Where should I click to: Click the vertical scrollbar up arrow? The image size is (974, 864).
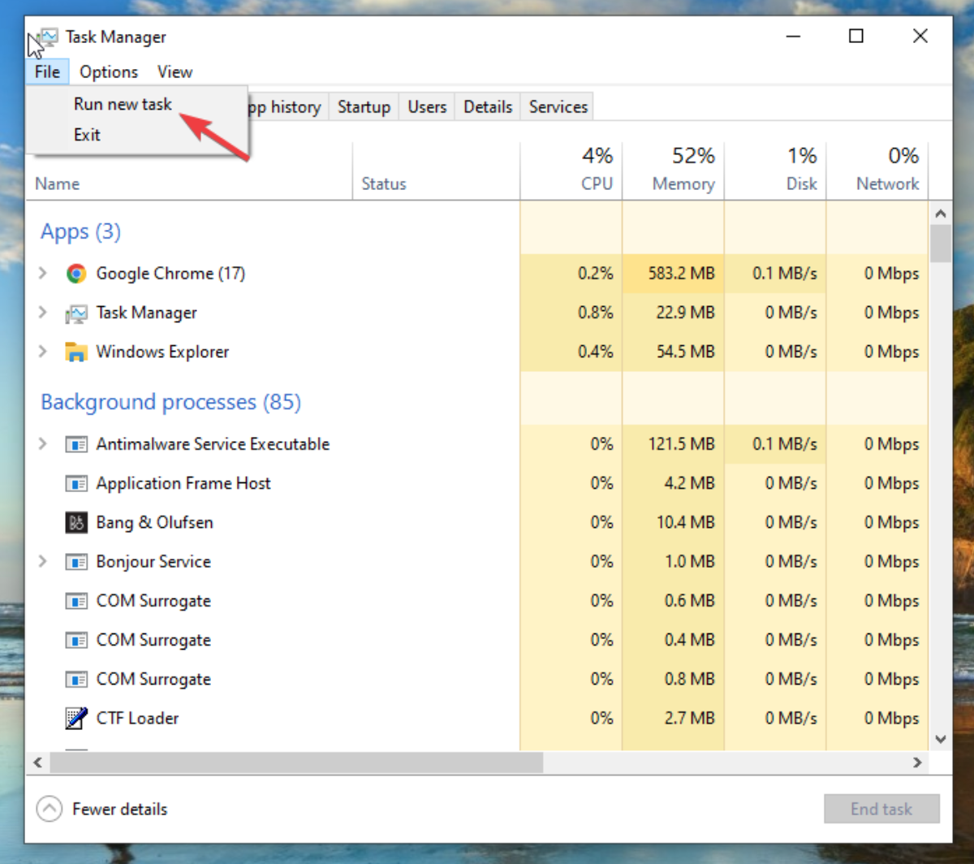pos(941,214)
